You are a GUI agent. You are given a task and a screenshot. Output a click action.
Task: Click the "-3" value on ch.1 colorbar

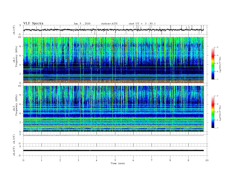(217, 47)
